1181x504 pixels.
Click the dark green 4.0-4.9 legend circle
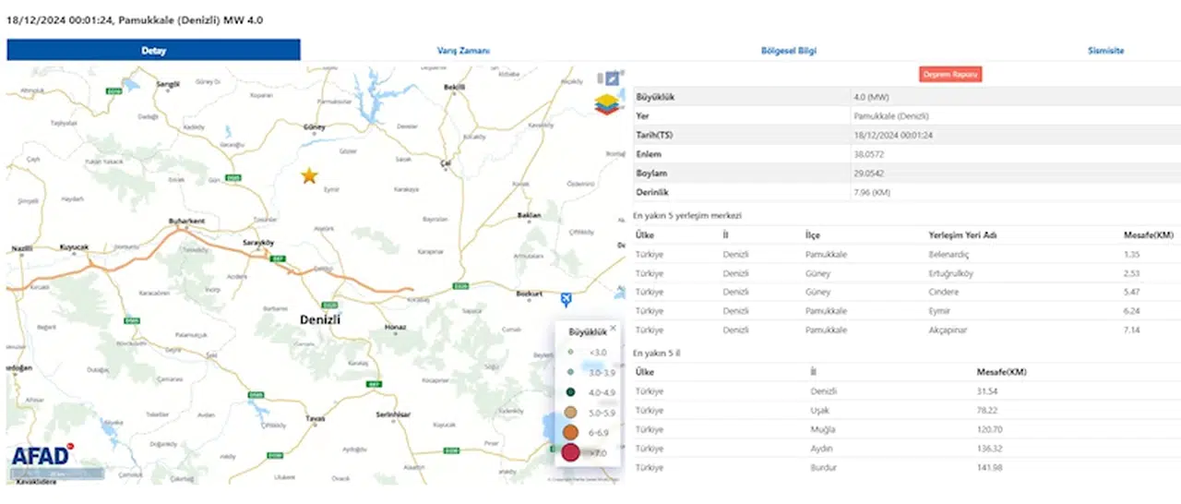[570, 391]
